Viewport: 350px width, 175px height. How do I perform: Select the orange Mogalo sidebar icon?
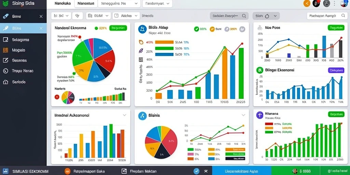tap(5, 50)
